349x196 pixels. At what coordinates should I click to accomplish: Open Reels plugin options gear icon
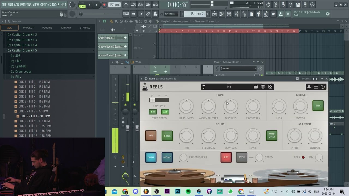pyautogui.click(x=146, y=79)
